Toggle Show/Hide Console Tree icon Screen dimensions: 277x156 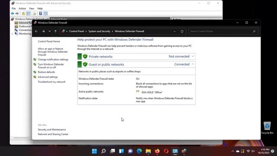point(28,13)
